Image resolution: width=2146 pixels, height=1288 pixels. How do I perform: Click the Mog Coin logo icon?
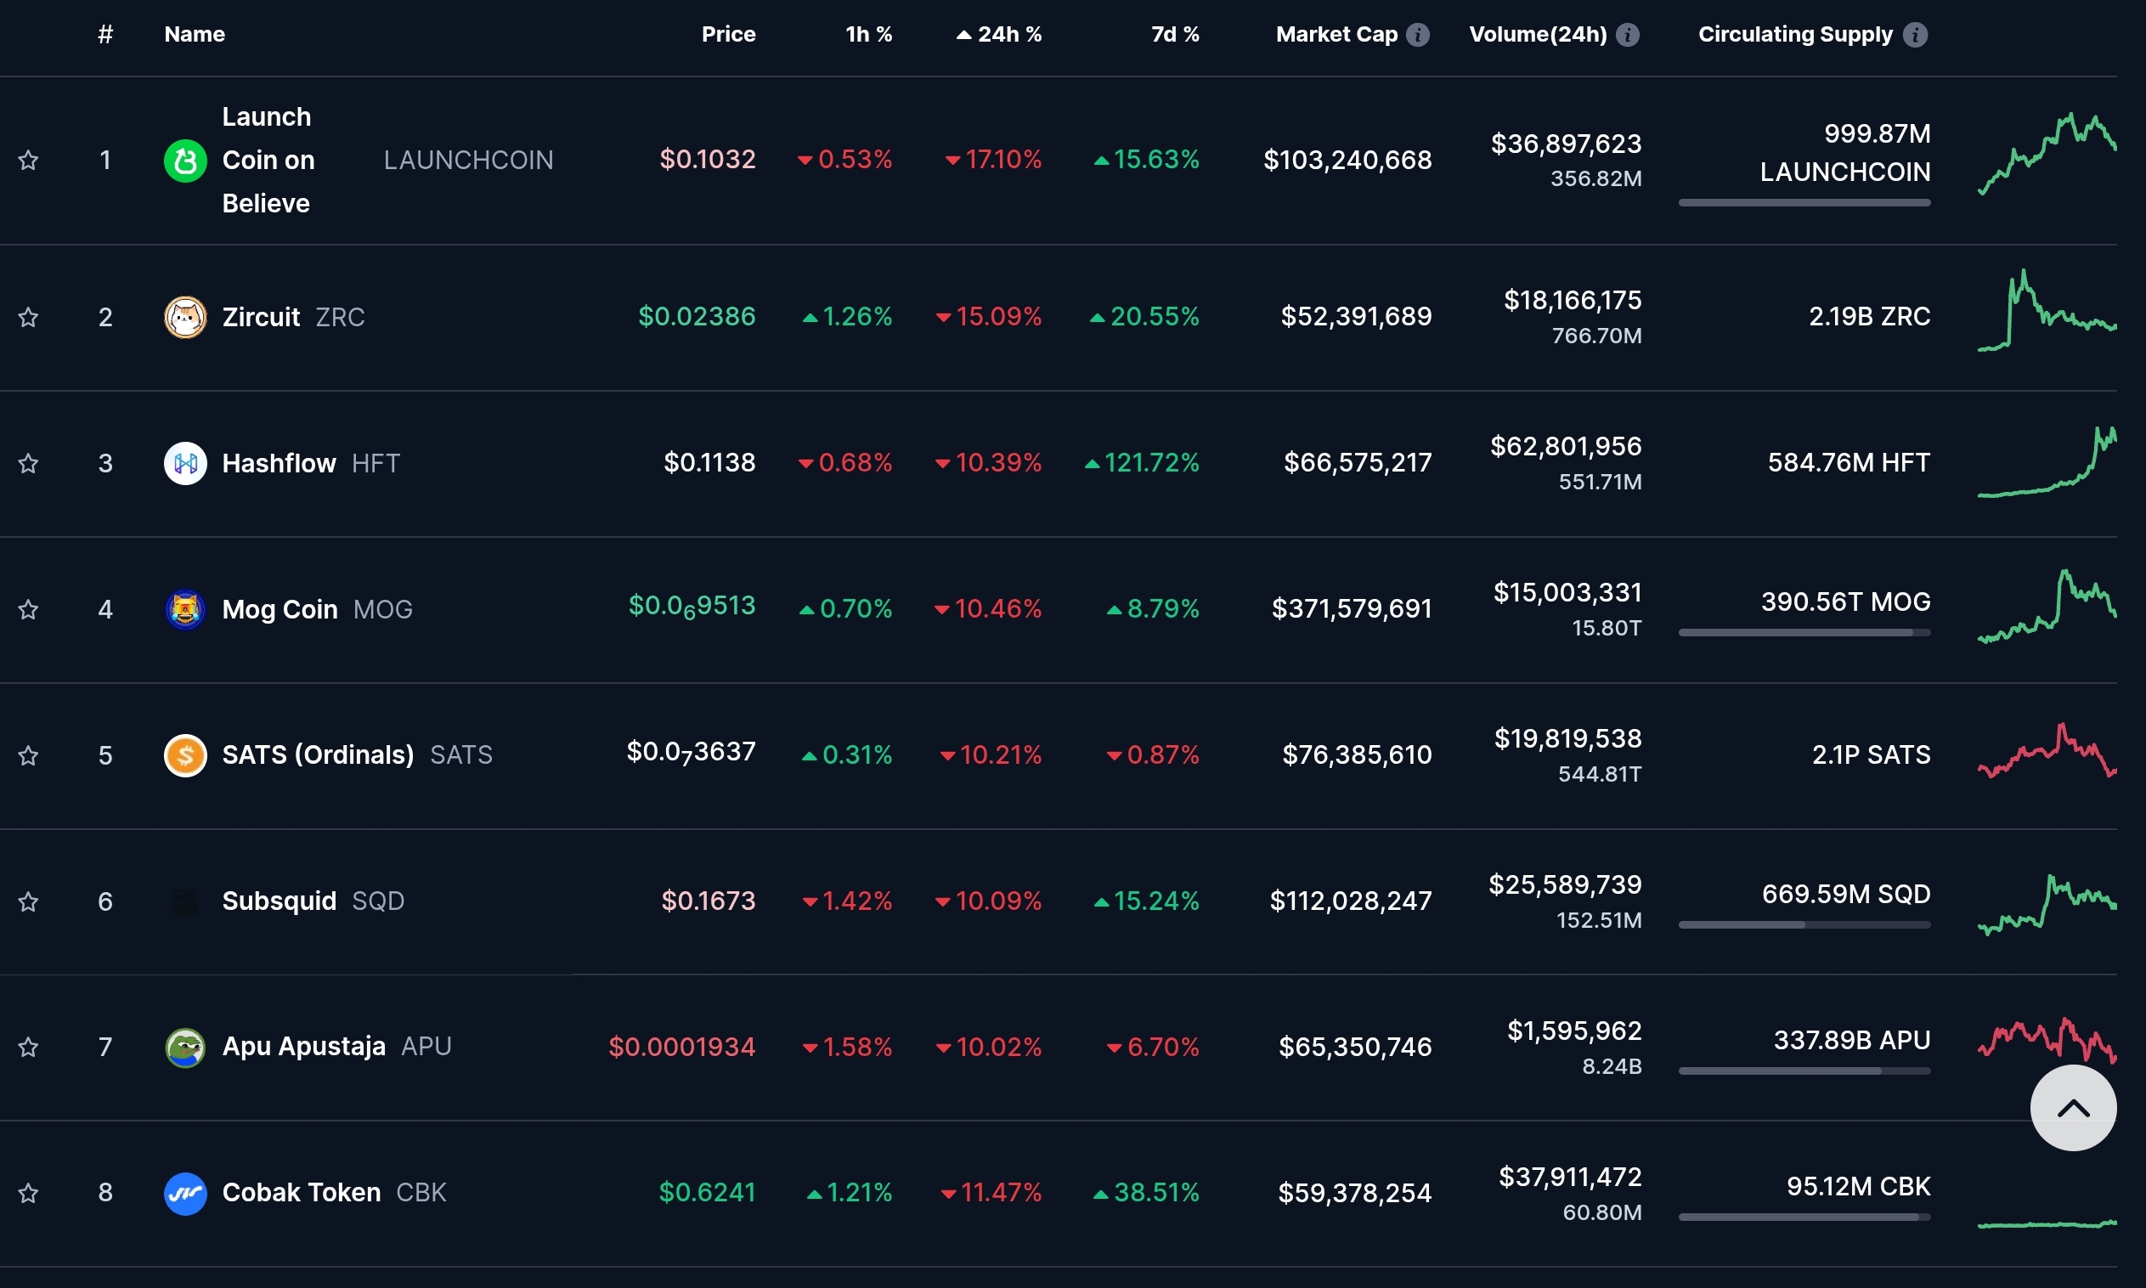(185, 609)
